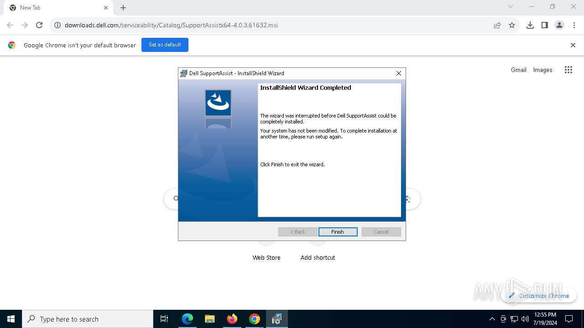Screen dimensions: 584x328
Task: Open Task View on the taskbar
Action: tap(165, 319)
